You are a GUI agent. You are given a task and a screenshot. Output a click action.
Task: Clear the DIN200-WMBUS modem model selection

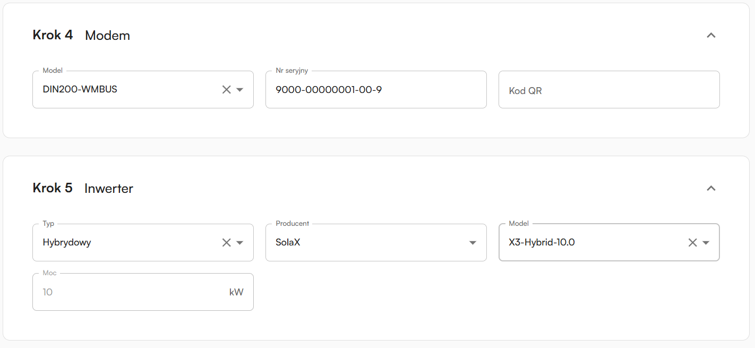pyautogui.click(x=226, y=90)
